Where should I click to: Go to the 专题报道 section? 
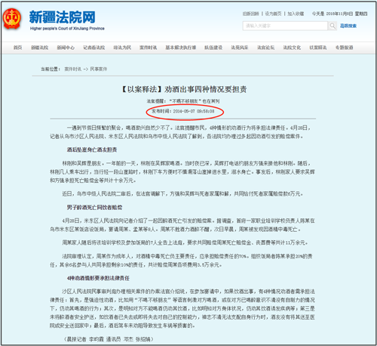pos(345,48)
